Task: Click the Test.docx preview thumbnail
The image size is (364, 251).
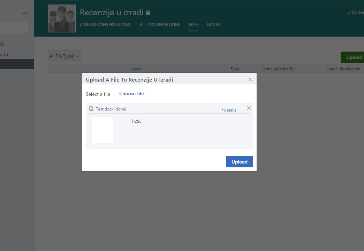Action: (x=103, y=130)
